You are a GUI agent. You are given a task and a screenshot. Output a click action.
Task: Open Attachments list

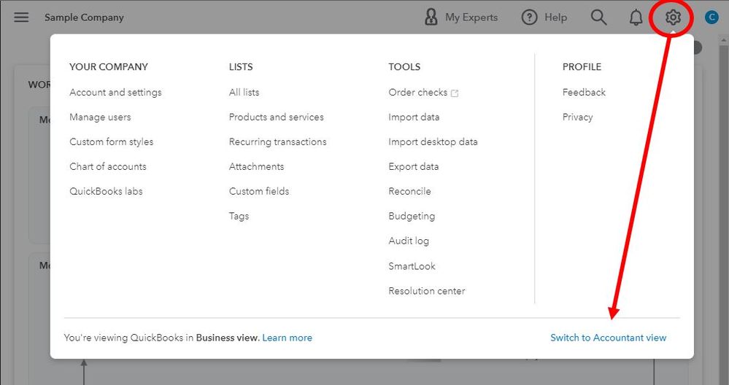(x=256, y=166)
